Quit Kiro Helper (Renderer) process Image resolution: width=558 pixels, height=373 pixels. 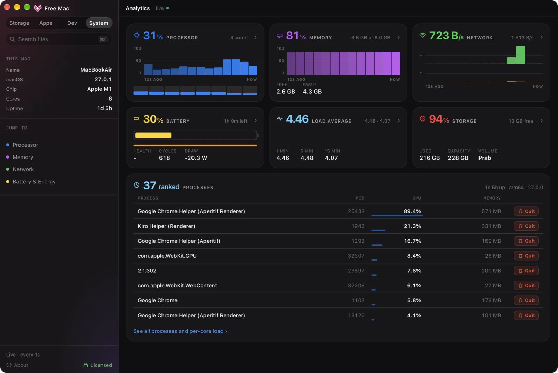point(526,226)
